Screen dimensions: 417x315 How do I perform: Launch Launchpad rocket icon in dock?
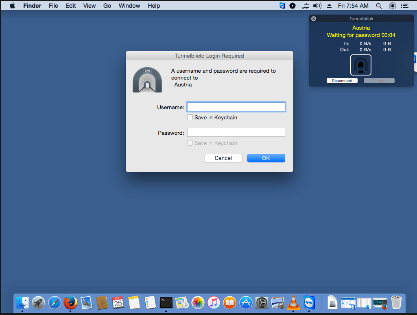pos(39,302)
